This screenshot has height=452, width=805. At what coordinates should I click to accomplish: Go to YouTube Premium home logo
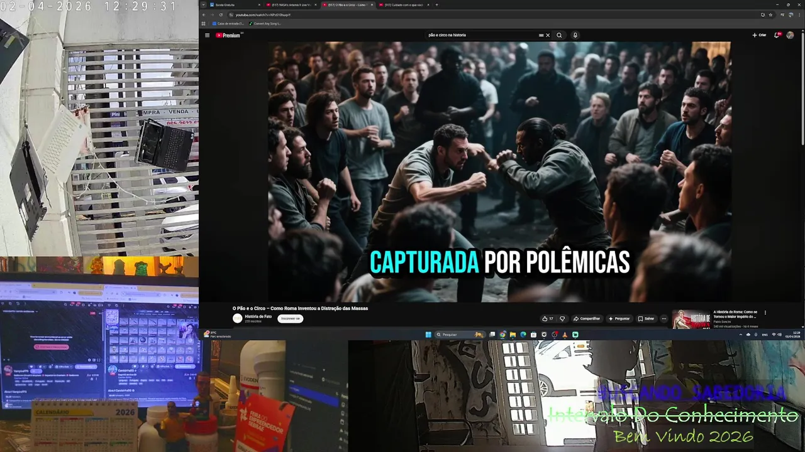(228, 35)
